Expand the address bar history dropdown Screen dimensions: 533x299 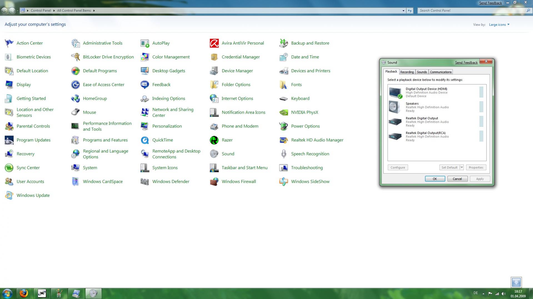(x=403, y=11)
